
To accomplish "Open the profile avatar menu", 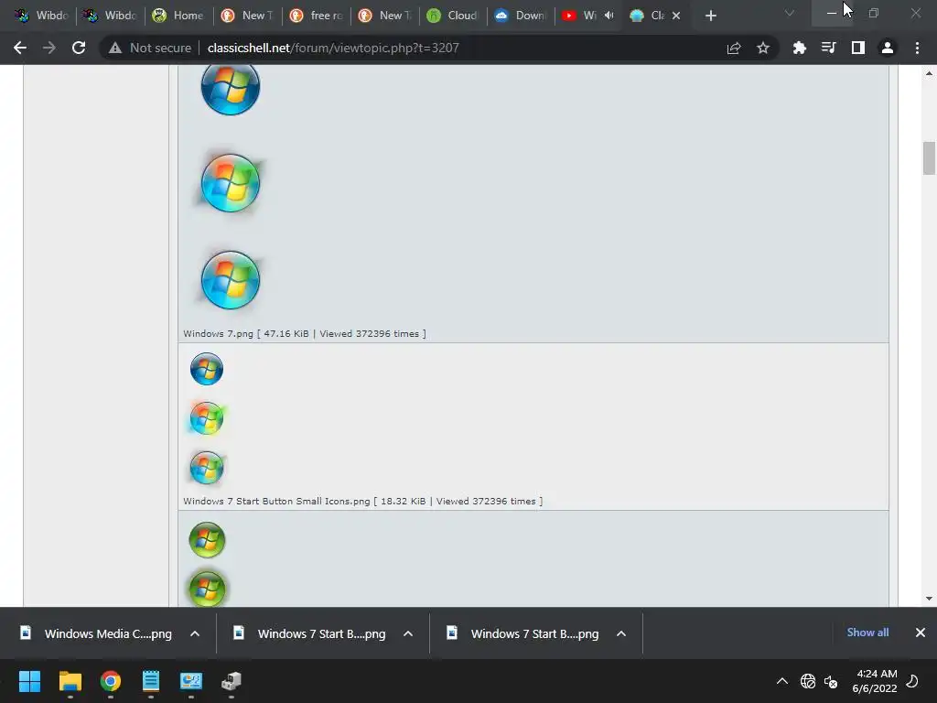I will [x=888, y=48].
